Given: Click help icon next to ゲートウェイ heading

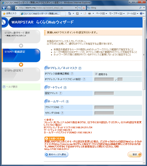Looking at the screenshot, I should coord(65,87).
